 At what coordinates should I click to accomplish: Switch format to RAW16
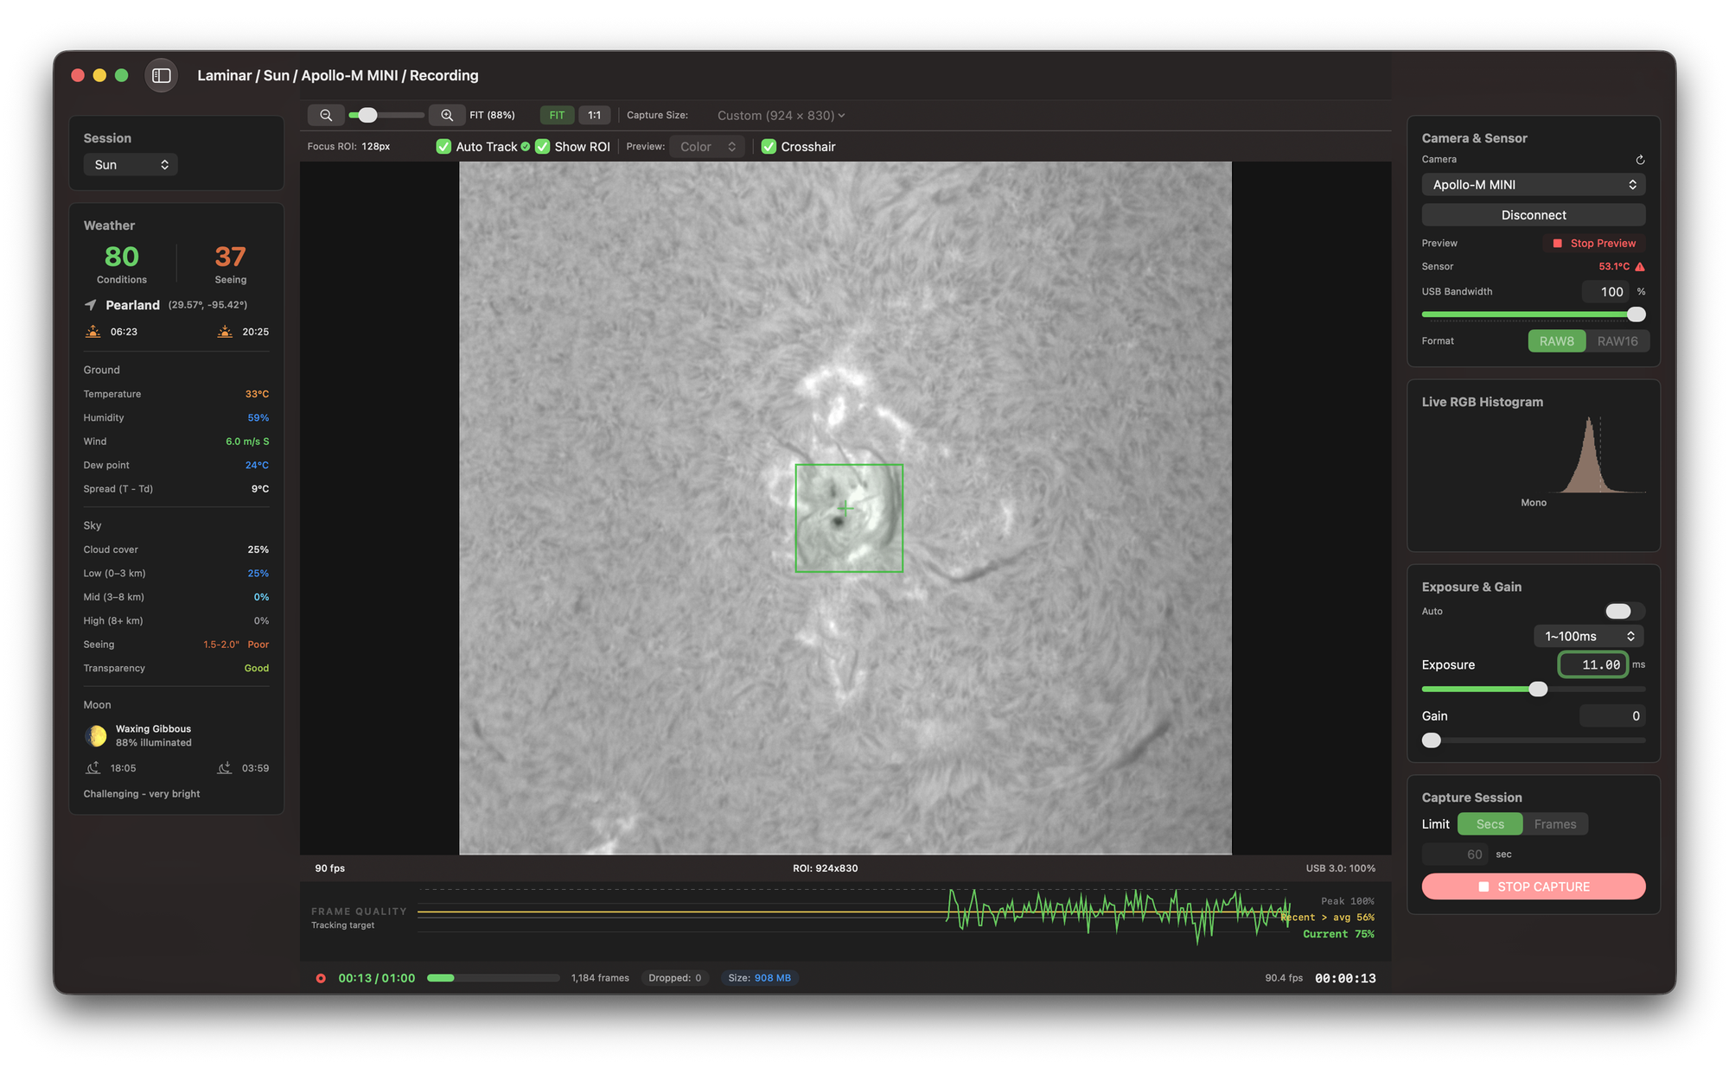coord(1617,341)
